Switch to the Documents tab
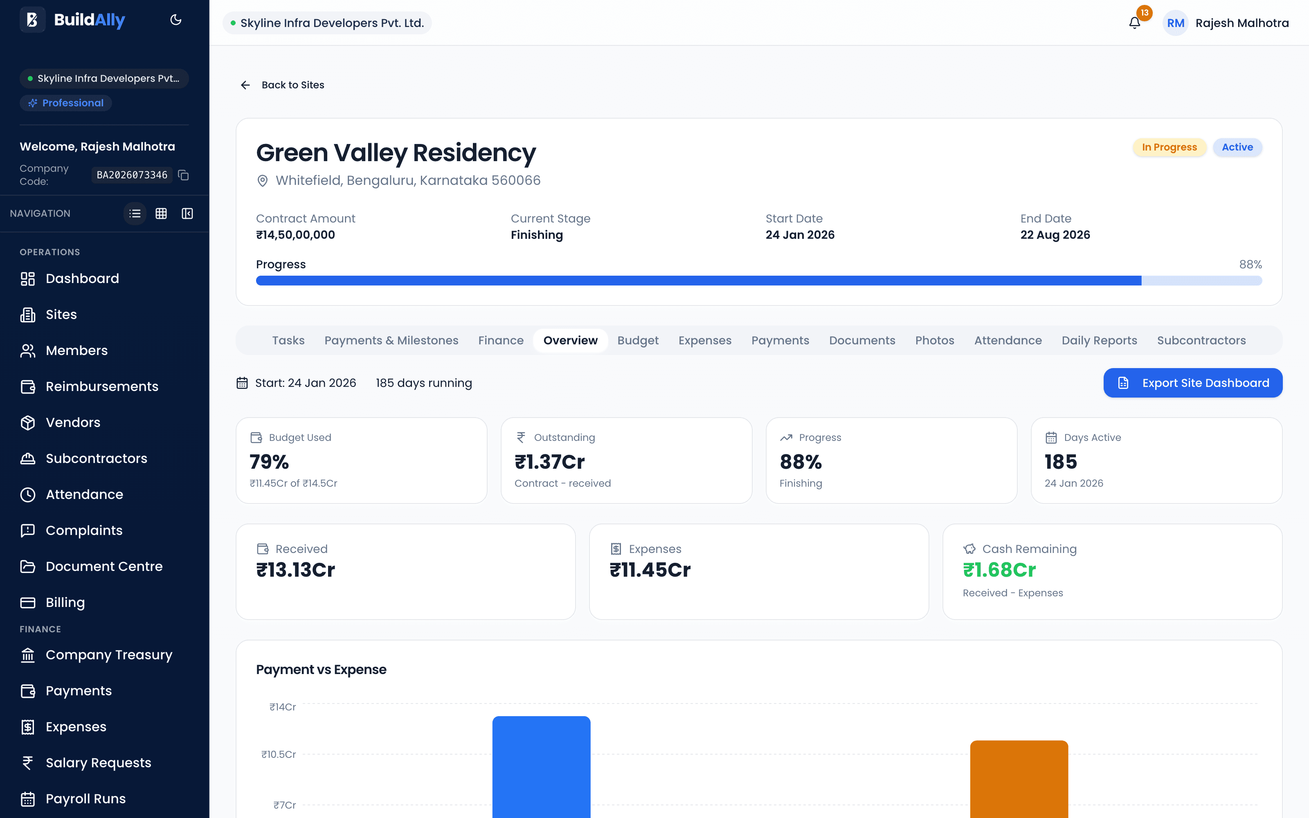Screen dimensions: 1309x818 click(x=862, y=340)
